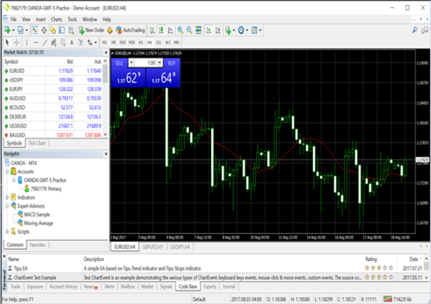Image resolution: width=431 pixels, height=304 pixels.
Task: Open the Tools menu
Action: 72,19
